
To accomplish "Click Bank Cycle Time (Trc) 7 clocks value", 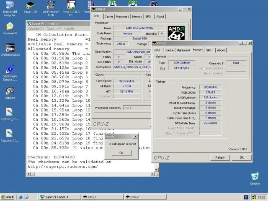I will tap(210, 118).
